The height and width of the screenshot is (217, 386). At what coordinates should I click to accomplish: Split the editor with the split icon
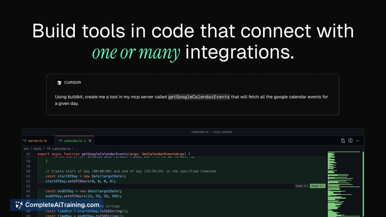click(350, 140)
